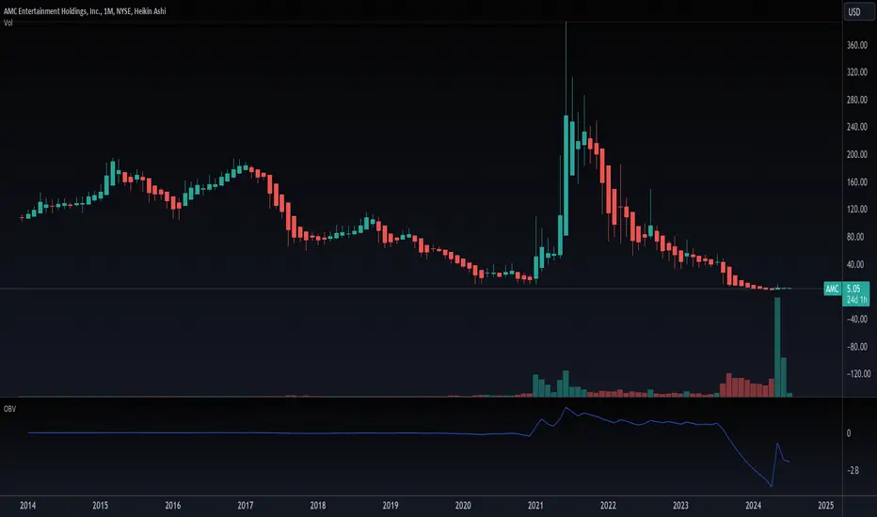Click the 2019 year label on time axis
Viewport: 877px width, 517px height.
pyautogui.click(x=391, y=506)
